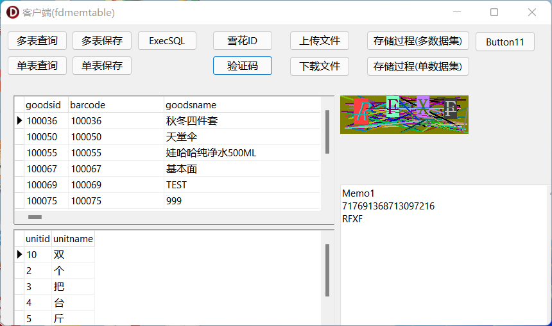The image size is (552, 326).
Task: Select goodsid cell 100050
Action: point(46,136)
